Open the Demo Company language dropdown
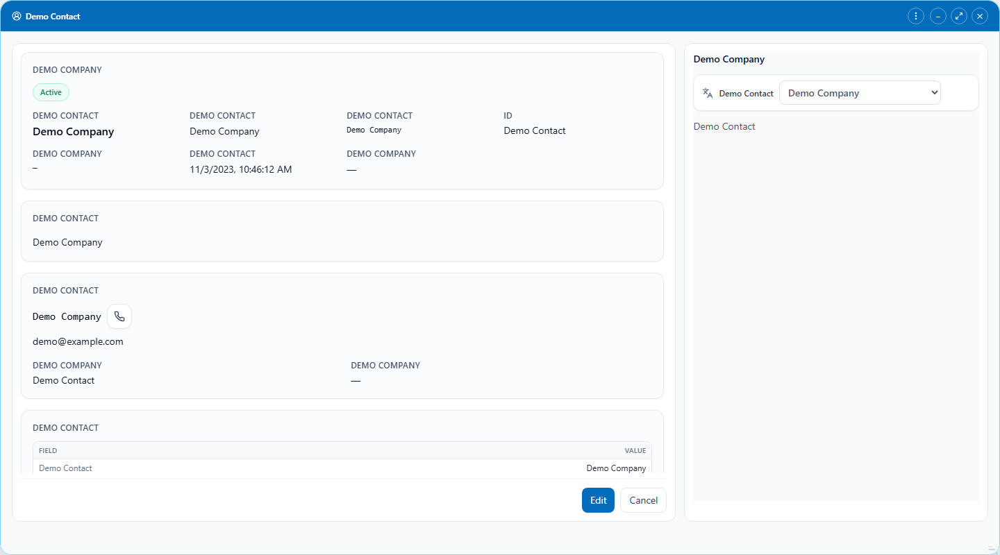 (x=860, y=93)
